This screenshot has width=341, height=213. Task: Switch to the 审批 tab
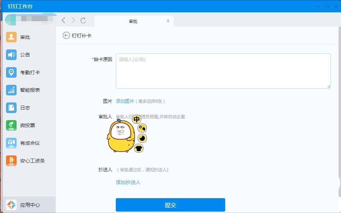pos(133,21)
